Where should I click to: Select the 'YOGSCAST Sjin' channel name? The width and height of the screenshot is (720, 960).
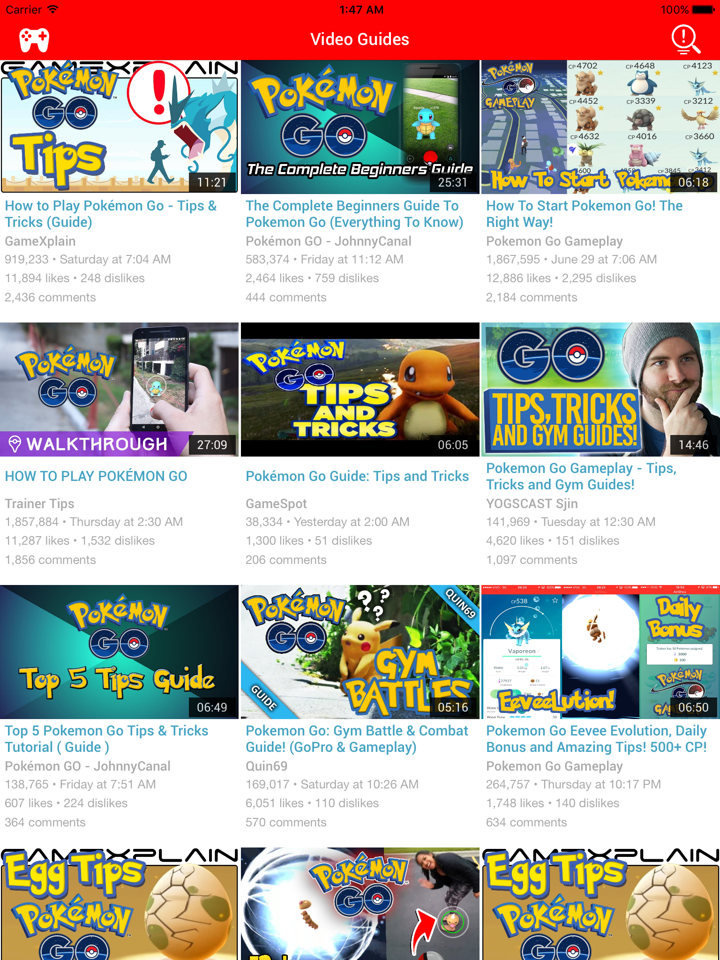pyautogui.click(x=532, y=504)
